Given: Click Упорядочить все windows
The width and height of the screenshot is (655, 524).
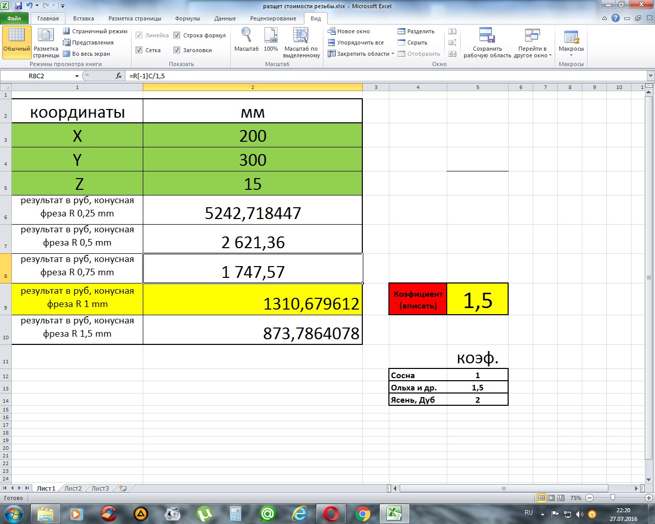Looking at the screenshot, I should pyautogui.click(x=356, y=42).
